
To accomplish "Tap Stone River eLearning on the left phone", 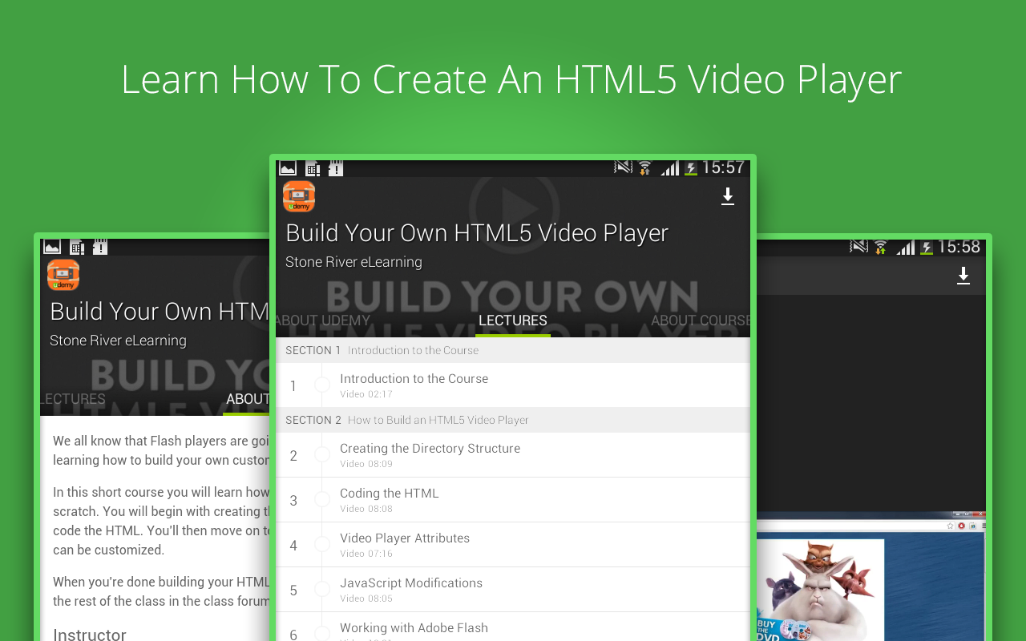I will [x=118, y=341].
